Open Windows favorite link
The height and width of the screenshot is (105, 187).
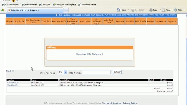click(45, 5)
